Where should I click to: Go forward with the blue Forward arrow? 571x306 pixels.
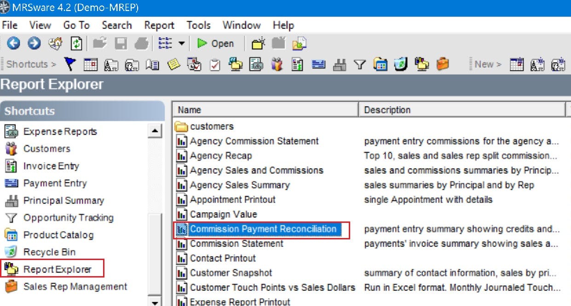pyautogui.click(x=34, y=44)
